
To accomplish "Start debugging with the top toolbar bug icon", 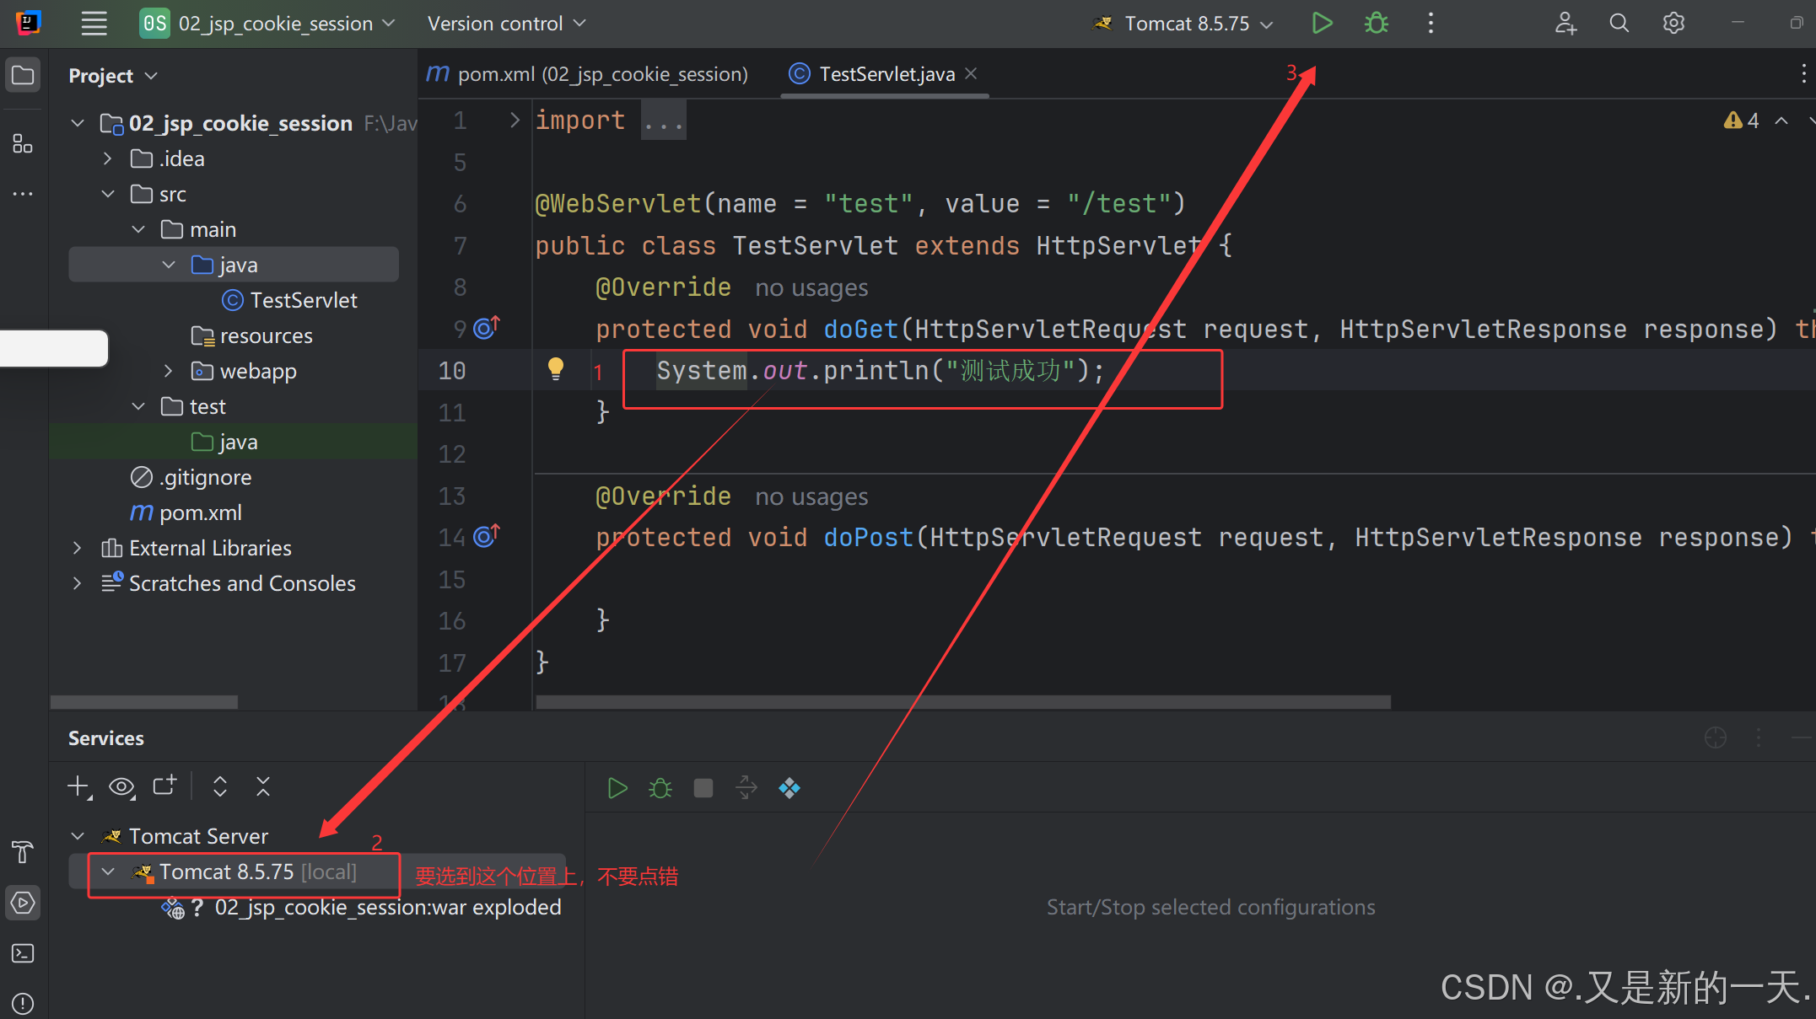I will [1376, 24].
